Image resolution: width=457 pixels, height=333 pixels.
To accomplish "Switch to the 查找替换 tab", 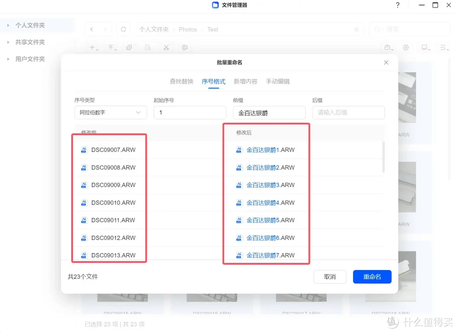I will pyautogui.click(x=181, y=81).
